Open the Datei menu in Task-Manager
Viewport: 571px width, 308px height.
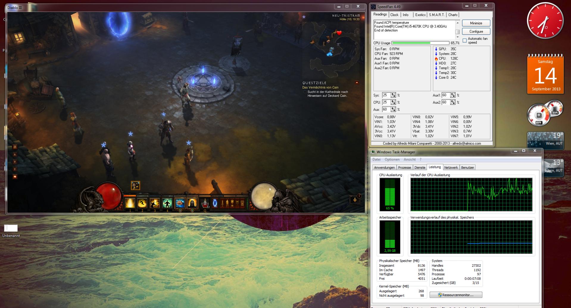coord(376,160)
